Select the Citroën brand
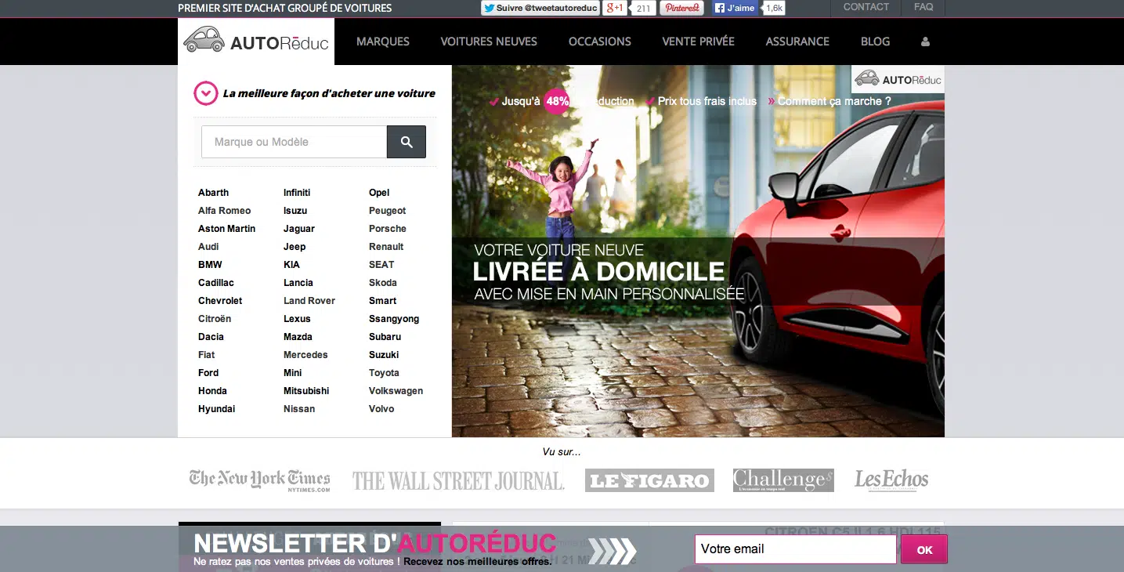1124x572 pixels. point(215,319)
